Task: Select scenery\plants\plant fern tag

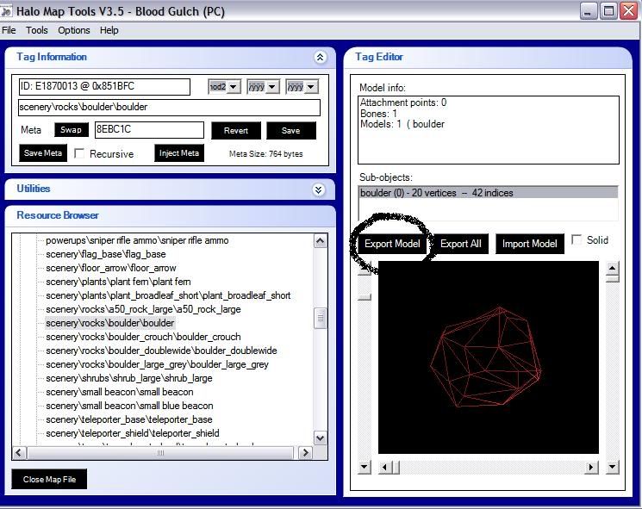Action: pyautogui.click(x=118, y=282)
